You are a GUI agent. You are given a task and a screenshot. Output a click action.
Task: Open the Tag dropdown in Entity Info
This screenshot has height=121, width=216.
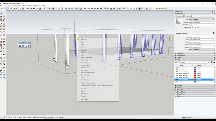[202, 20]
